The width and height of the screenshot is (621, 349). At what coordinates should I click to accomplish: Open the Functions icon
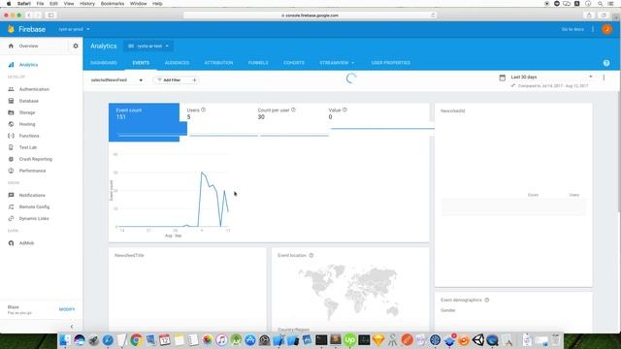[11, 136]
